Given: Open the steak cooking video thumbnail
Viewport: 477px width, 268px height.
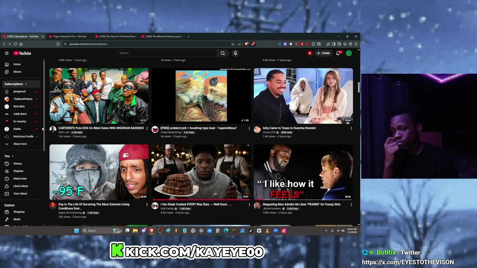Looking at the screenshot, I should point(201,172).
